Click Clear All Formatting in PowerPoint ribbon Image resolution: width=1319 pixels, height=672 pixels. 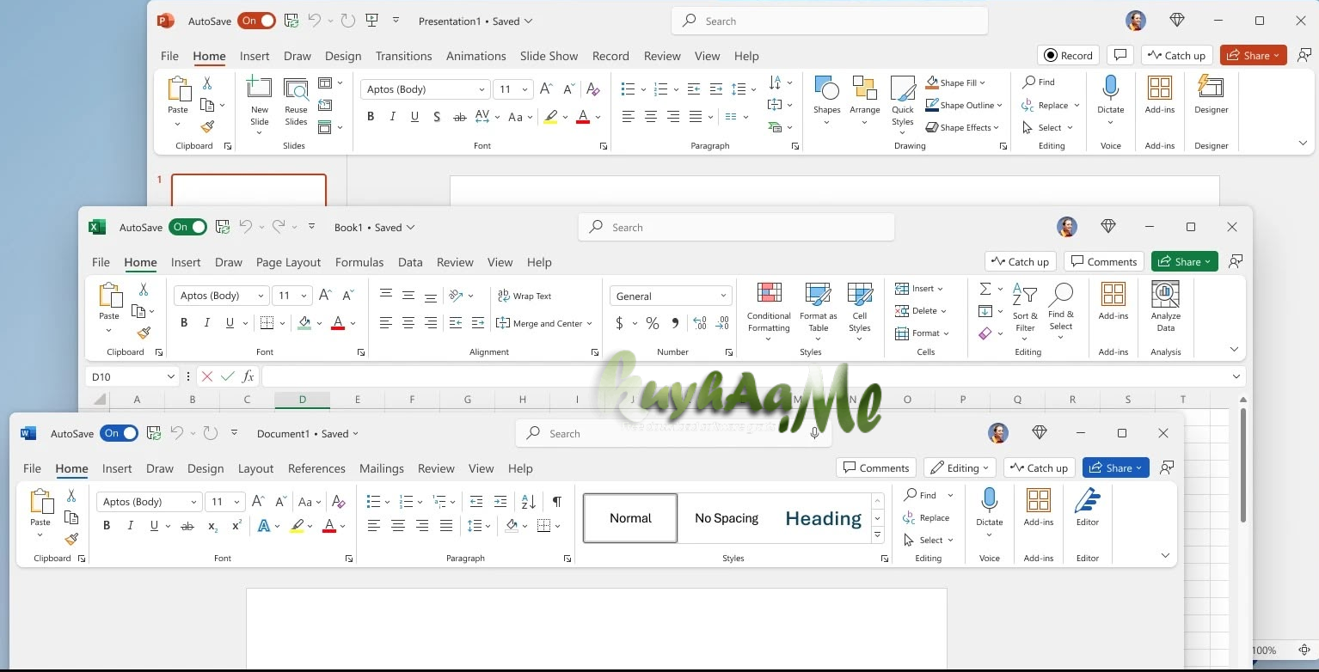(x=592, y=89)
